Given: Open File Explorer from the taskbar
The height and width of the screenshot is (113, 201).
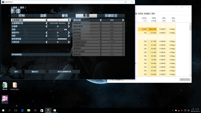Looking at the screenshot, I should [29, 110].
